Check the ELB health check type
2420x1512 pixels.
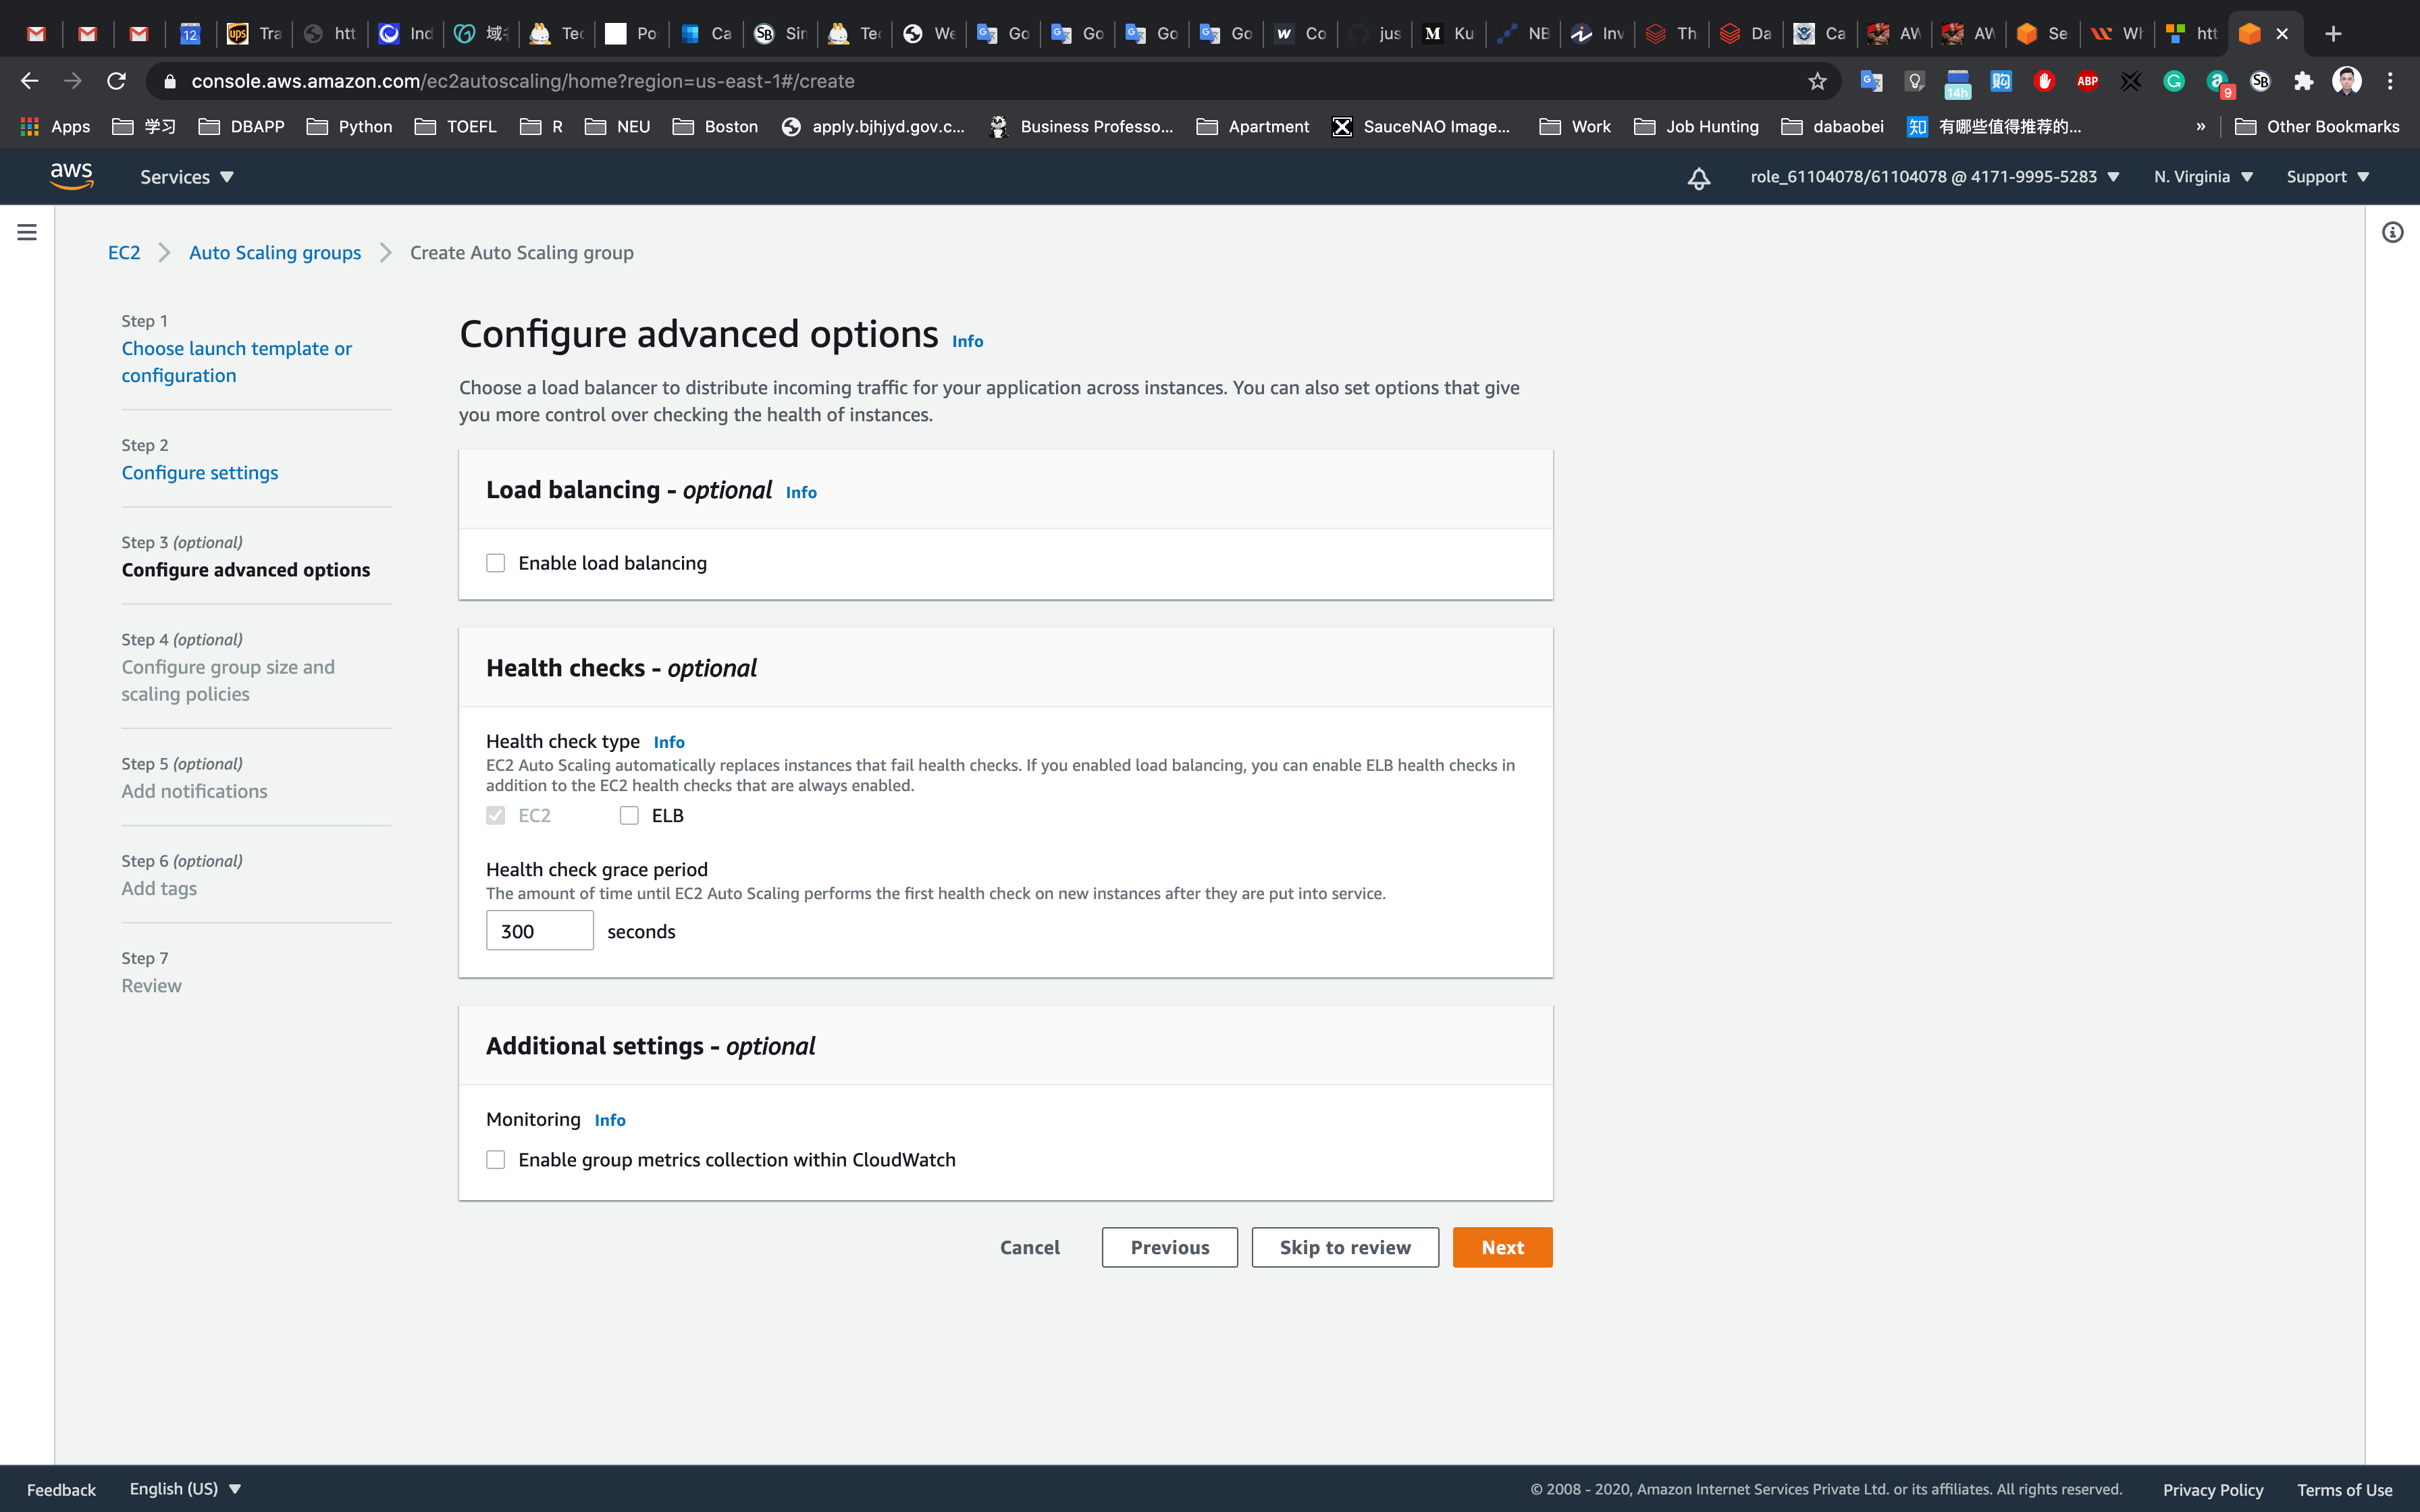click(629, 815)
